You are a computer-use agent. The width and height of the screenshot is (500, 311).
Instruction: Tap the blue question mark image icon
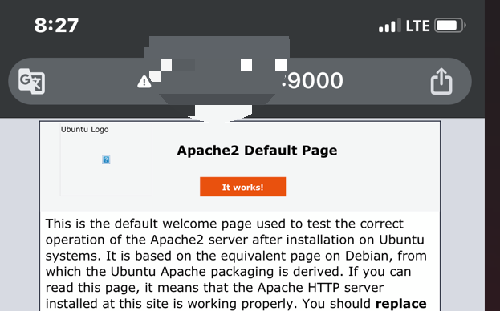pos(106,160)
